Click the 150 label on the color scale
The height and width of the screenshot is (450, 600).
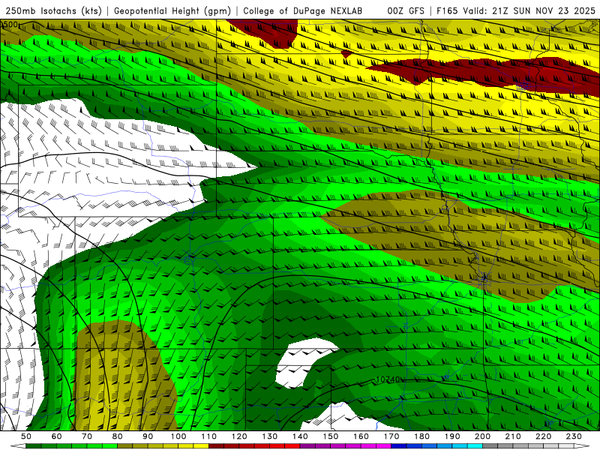(331, 436)
